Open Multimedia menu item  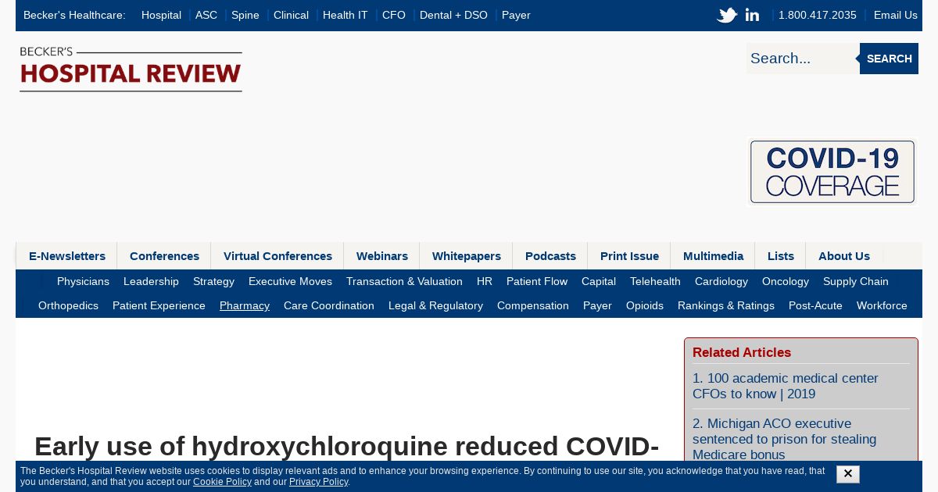tap(713, 256)
